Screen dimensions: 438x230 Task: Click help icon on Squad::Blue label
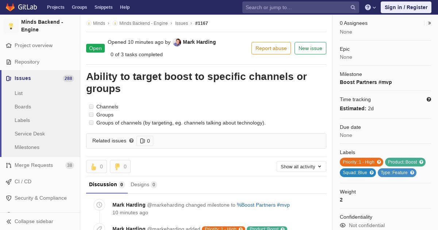(x=372, y=173)
